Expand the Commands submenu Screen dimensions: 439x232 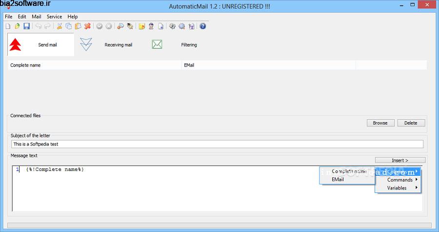coord(398,180)
